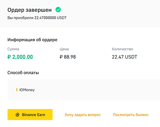Image resolution: width=160 pixels, height=127 pixels.
Task: Click the Ордер завершен heading
Action: [x=30, y=10]
